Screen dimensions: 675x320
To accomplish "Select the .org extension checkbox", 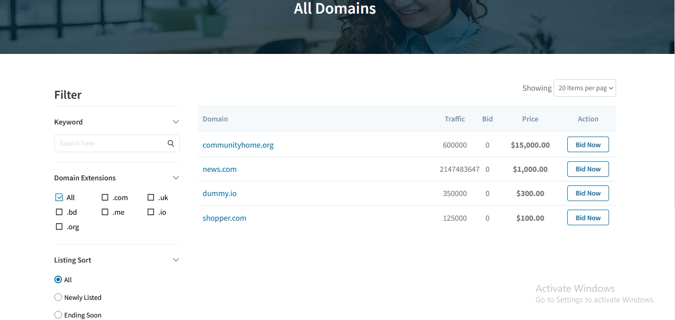I will point(59,227).
